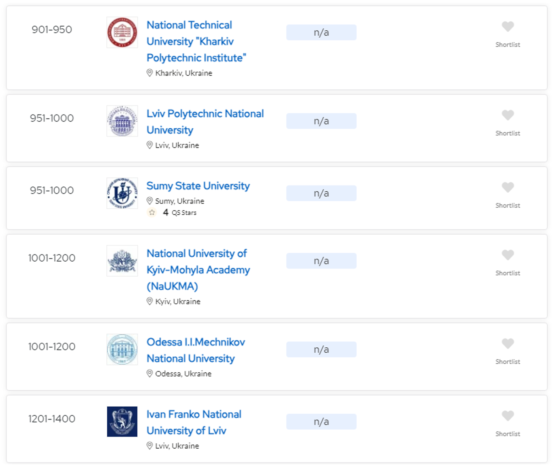This screenshot has width=553, height=470.
Task: Open Sumy State University page link
Action: tap(198, 186)
